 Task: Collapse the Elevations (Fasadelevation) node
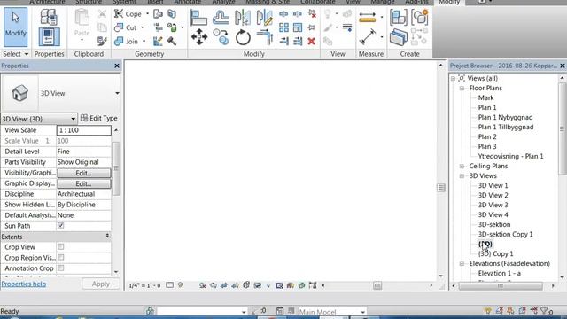click(x=462, y=264)
